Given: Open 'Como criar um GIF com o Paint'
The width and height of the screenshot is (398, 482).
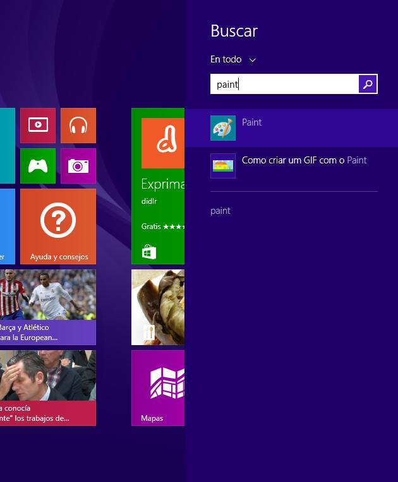Looking at the screenshot, I should click(x=304, y=160).
